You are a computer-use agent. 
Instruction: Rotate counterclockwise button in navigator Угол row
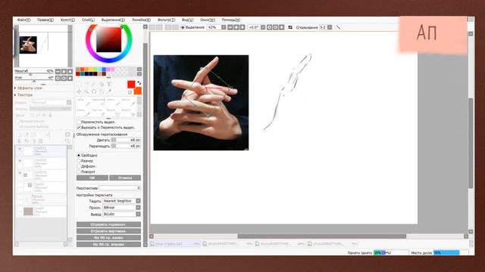point(58,78)
